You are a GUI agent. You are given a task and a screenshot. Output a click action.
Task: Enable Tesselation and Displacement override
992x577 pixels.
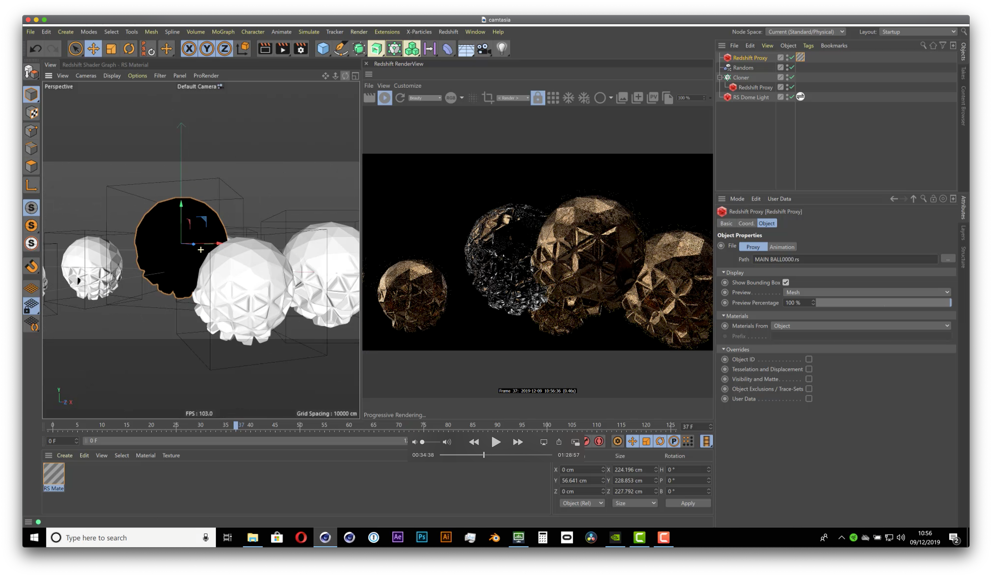point(809,369)
